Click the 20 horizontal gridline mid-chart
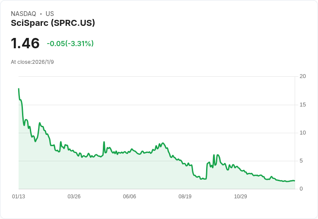318x219 pixels. (156, 77)
